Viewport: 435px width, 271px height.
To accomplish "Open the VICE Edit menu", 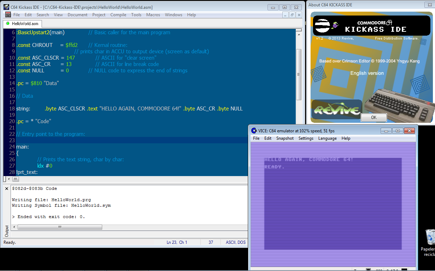I will (268, 138).
